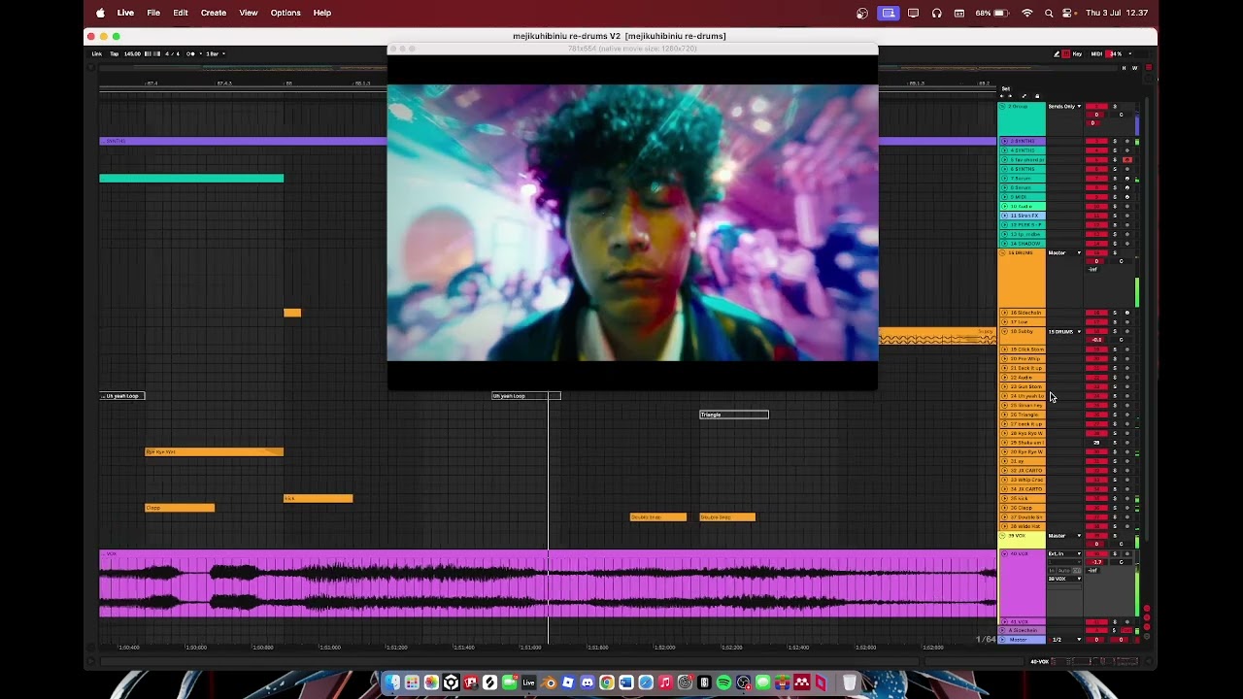Click the 2 Group track title
Viewport: 1243px width, 699px height.
1019,106
